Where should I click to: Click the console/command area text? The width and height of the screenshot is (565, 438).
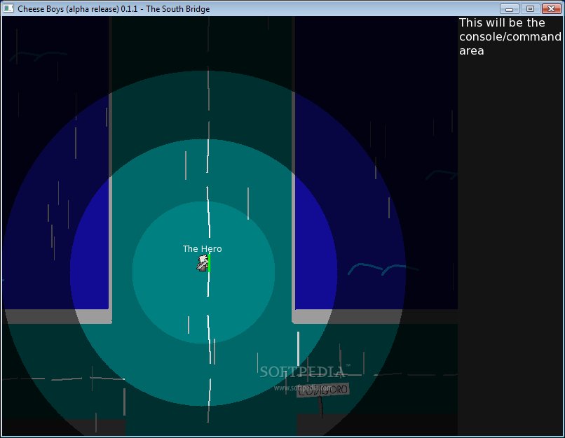point(510,36)
